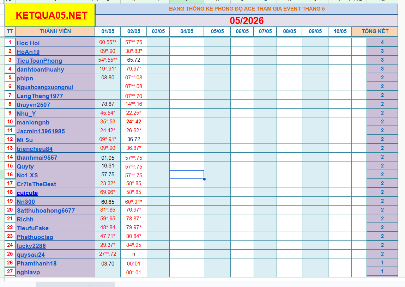The image size is (405, 287).
Task: Select thuyvn2507's 78.87 cell
Action: tap(108, 104)
